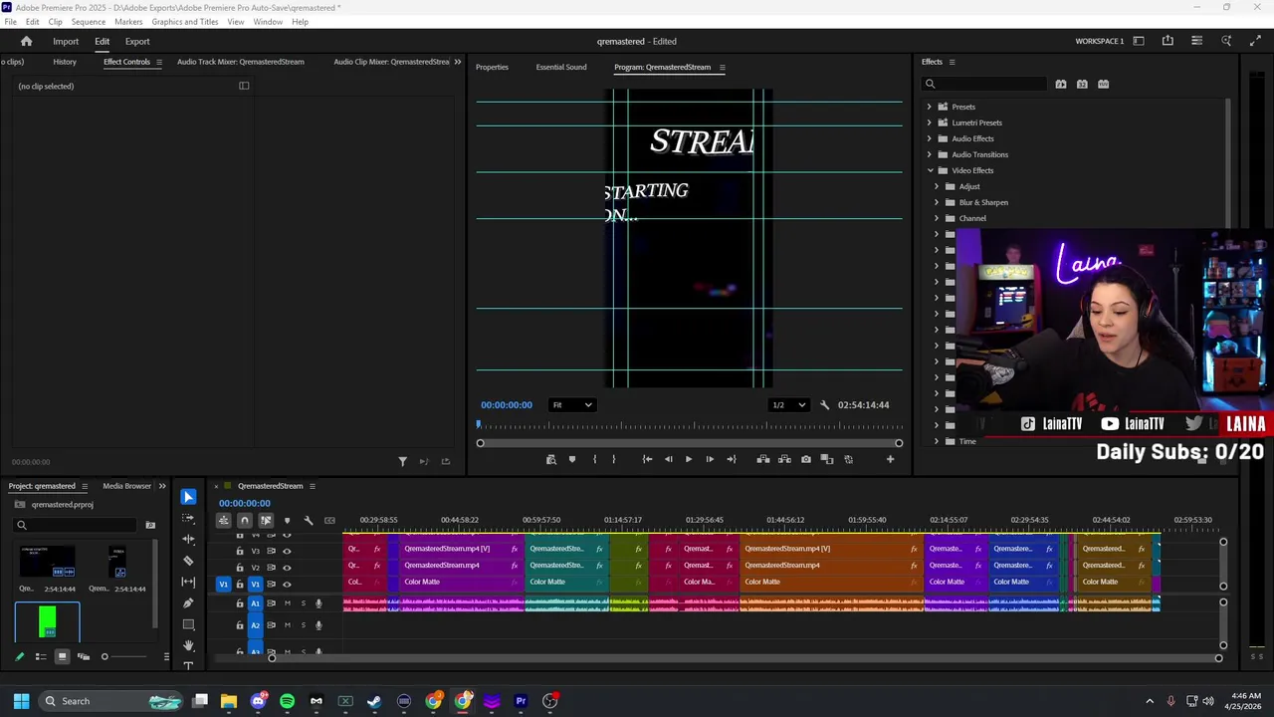Viewport: 1274px width, 717px height.
Task: Click the timeline captions track options icon
Action: click(329, 520)
